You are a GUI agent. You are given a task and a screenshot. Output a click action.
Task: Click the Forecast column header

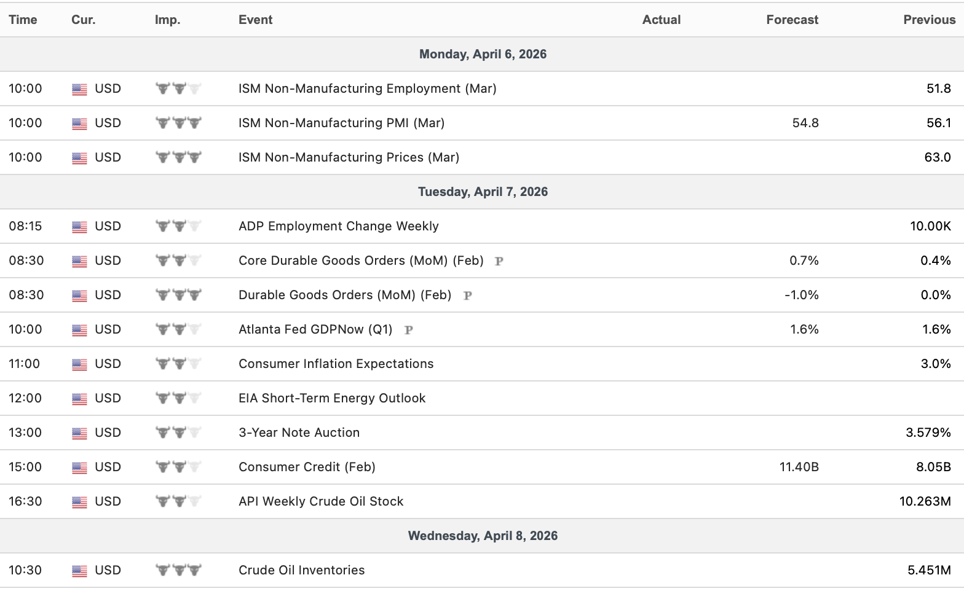pyautogui.click(x=792, y=20)
